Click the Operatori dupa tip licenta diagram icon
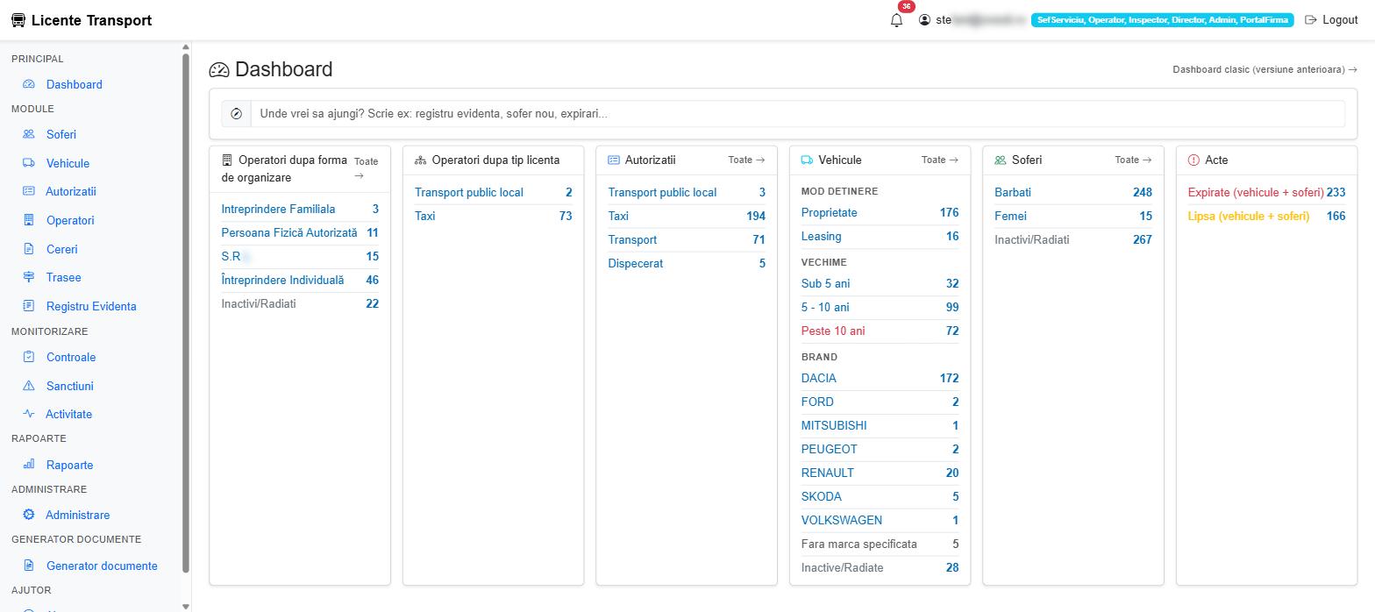The image size is (1375, 612). tap(420, 160)
